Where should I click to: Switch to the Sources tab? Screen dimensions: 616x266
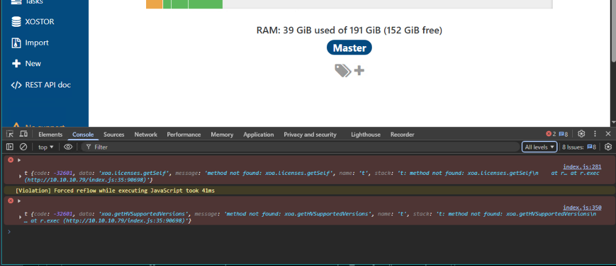tap(114, 134)
